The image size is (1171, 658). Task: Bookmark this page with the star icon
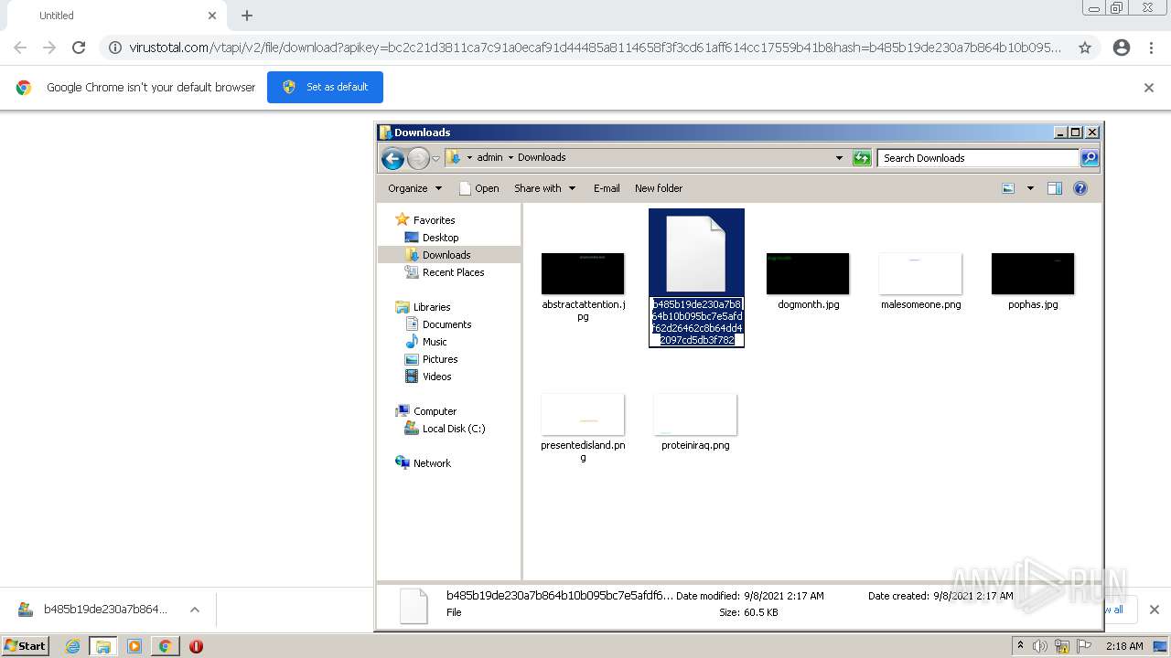click(1085, 48)
